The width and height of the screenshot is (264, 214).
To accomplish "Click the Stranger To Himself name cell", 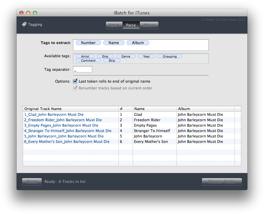I will point(154,131).
